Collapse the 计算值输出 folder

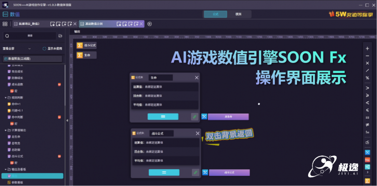pyautogui.click(x=6, y=130)
